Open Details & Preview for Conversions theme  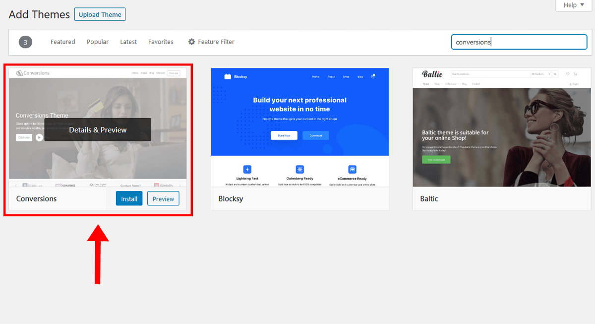(x=98, y=130)
